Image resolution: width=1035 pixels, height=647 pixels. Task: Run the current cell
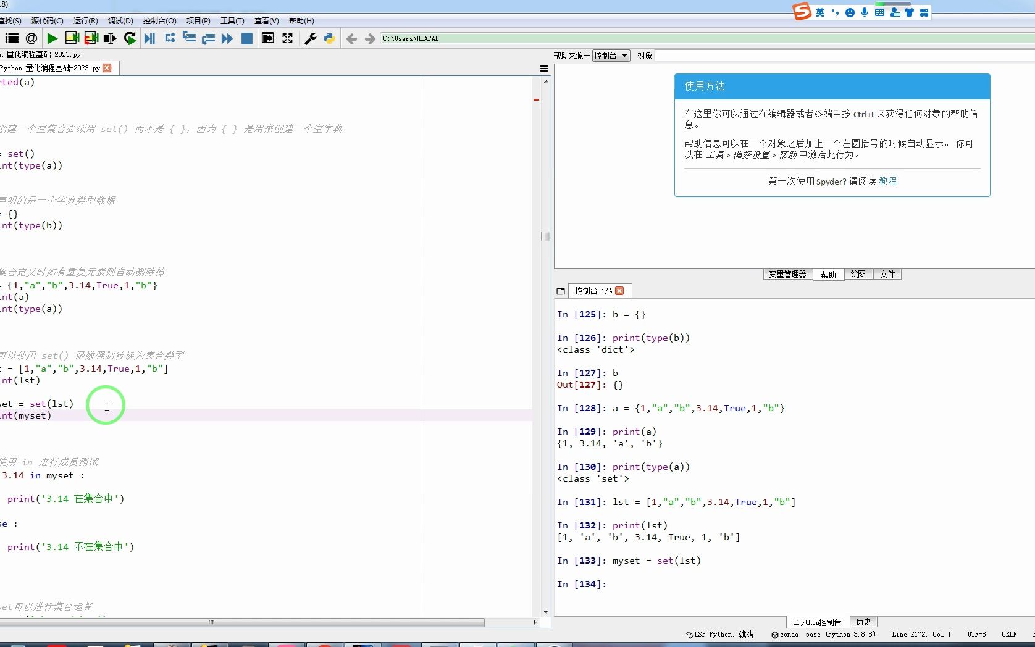tap(72, 38)
